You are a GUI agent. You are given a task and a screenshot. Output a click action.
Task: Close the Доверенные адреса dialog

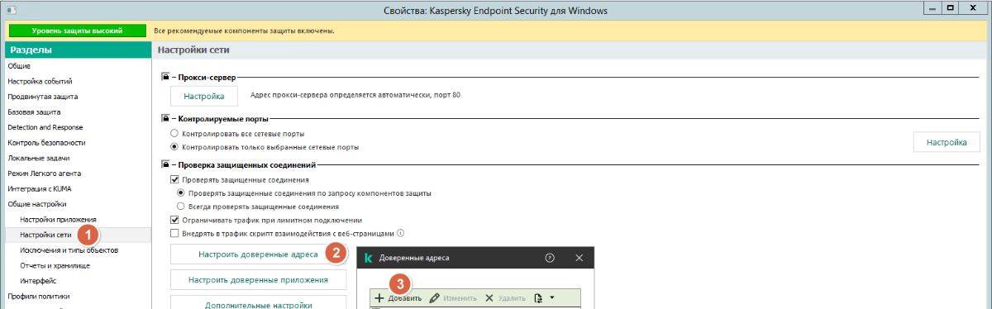(579, 259)
